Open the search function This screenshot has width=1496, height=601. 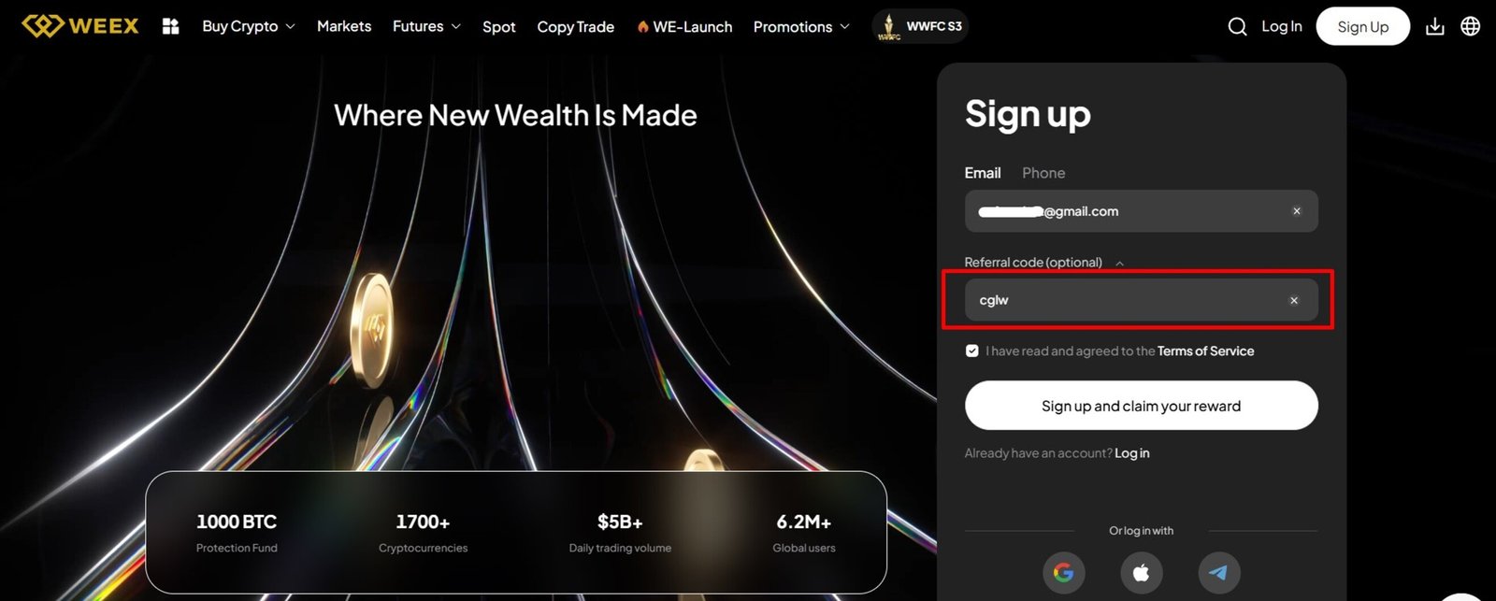click(1237, 26)
